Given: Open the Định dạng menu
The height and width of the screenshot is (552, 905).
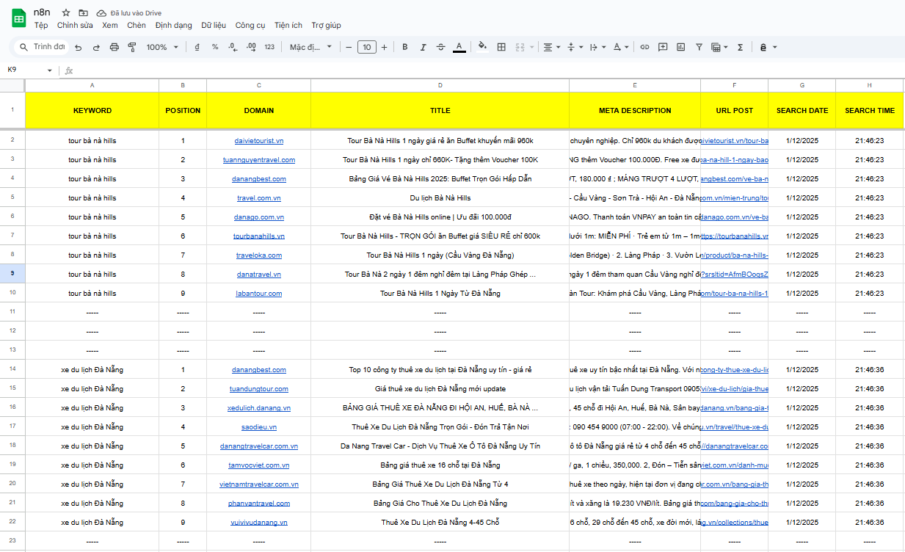Looking at the screenshot, I should 174,25.
